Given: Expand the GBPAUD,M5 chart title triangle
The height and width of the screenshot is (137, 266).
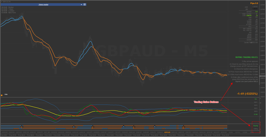Looking at the screenshot, I should pos(1,1).
